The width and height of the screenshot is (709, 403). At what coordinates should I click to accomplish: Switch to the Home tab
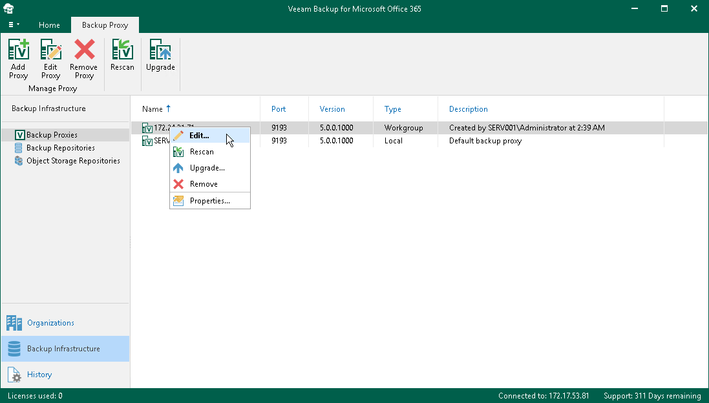[x=49, y=25]
